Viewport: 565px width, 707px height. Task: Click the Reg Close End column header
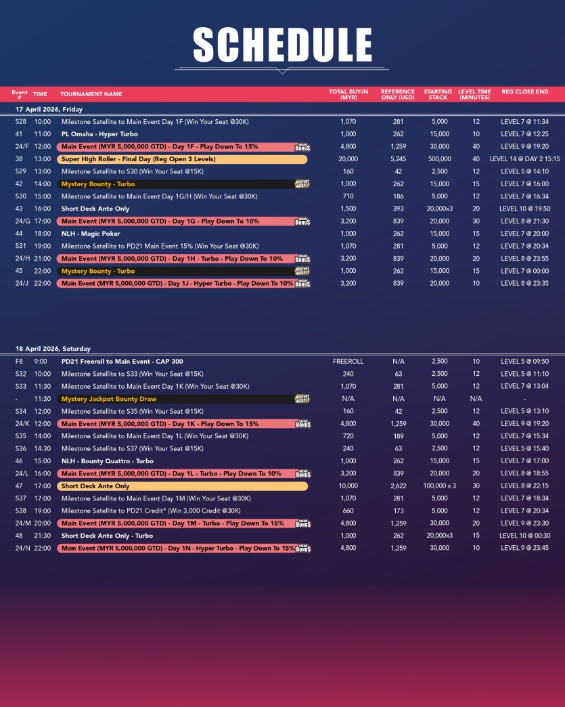pos(524,91)
